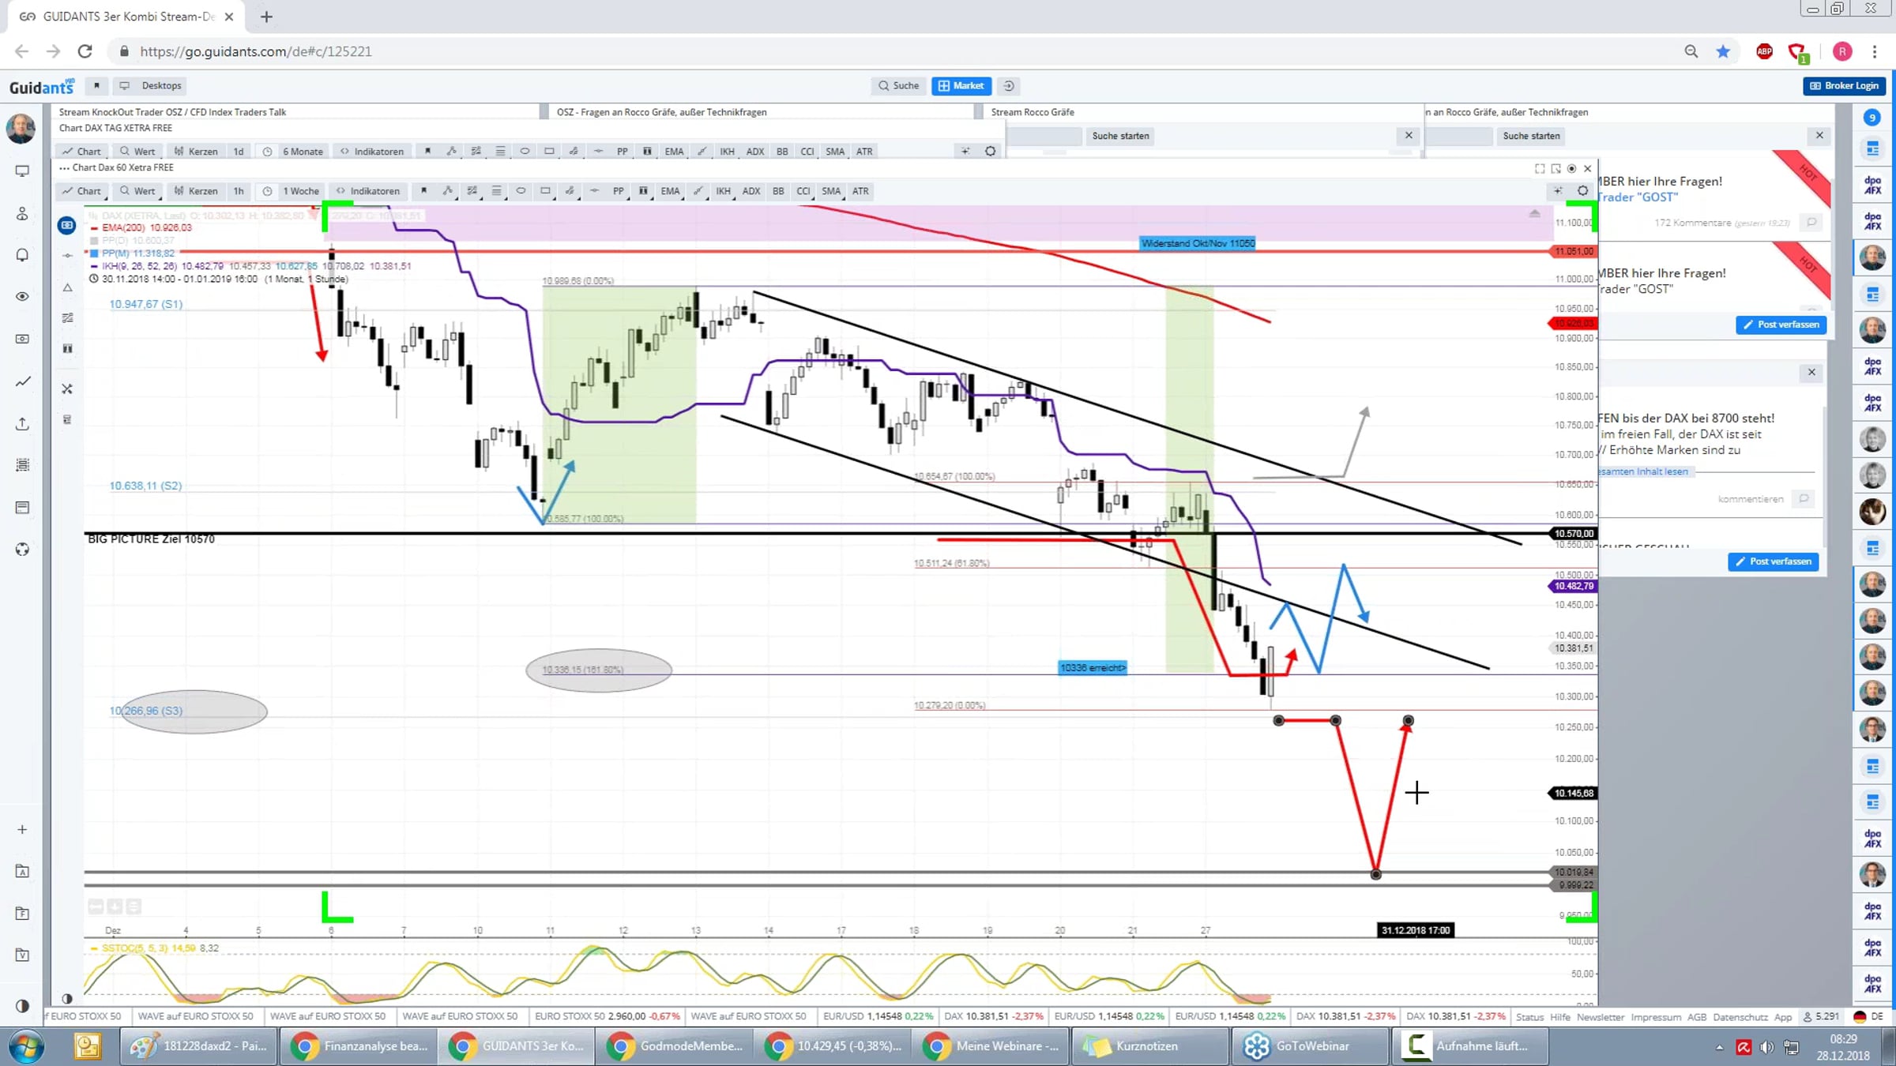Switch to Finanzanalyse Chrome taskbar window
This screenshot has height=1066, width=1896.
click(x=358, y=1046)
